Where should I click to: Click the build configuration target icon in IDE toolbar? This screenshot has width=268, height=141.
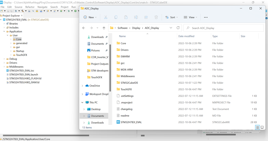(16, 11)
